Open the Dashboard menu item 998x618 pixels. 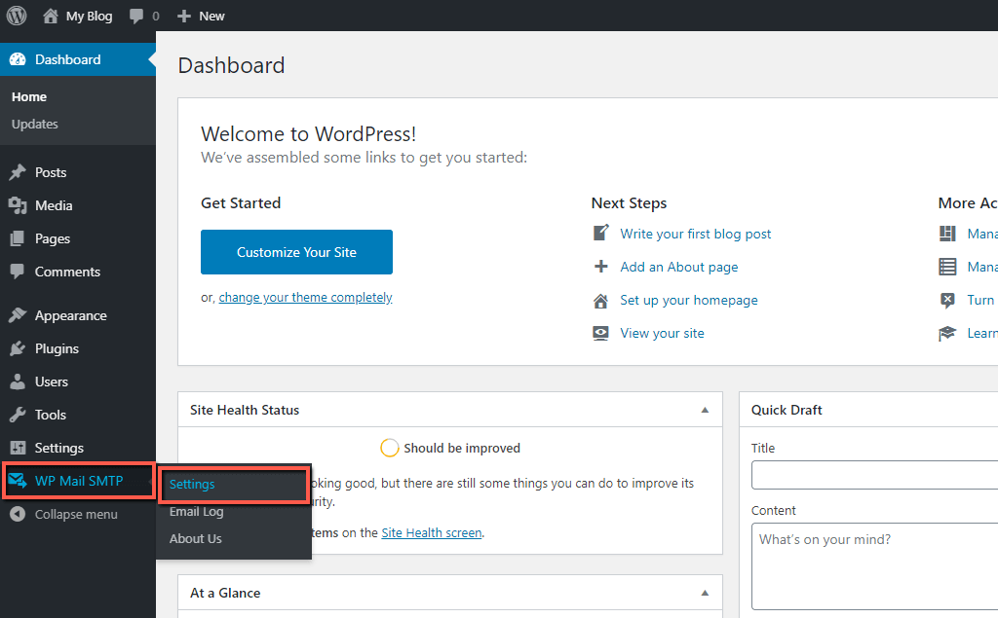(78, 59)
